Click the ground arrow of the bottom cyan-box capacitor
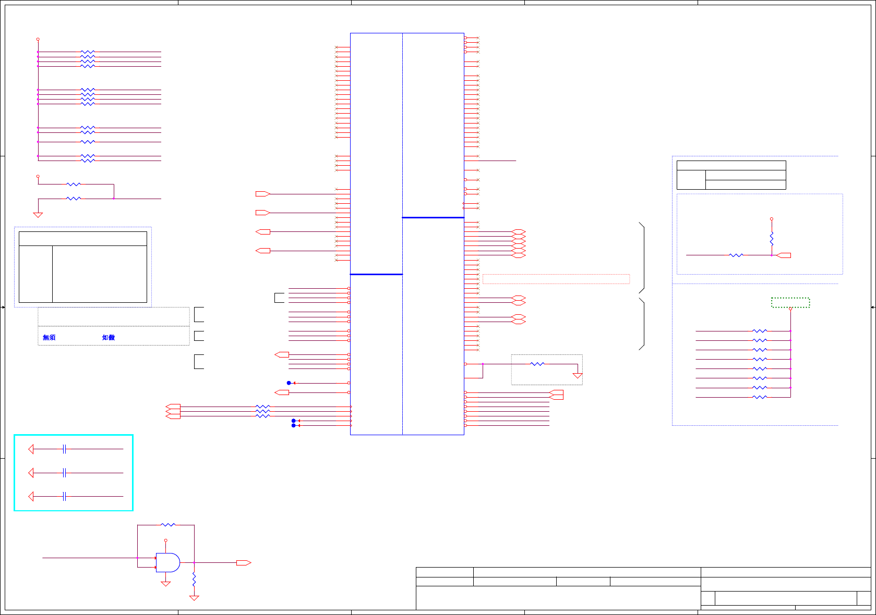 click(x=31, y=496)
